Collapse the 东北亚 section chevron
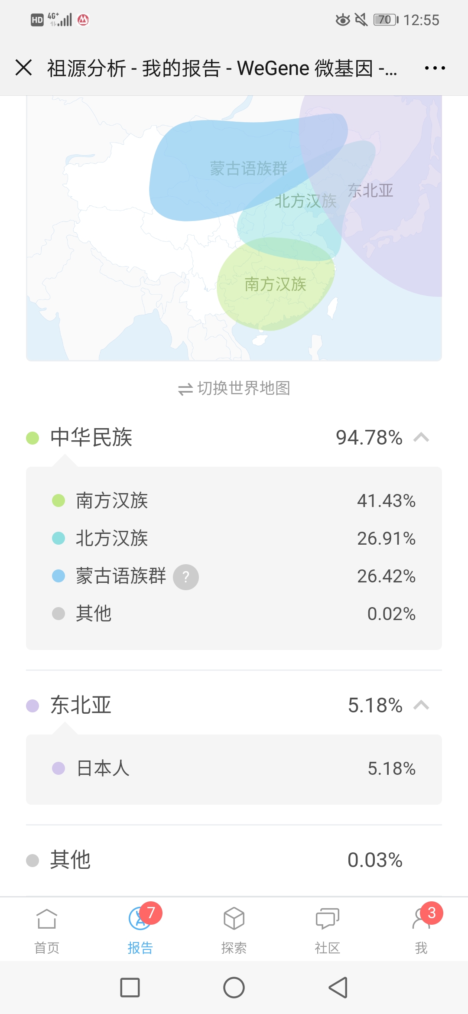The width and height of the screenshot is (468, 1014). [421, 705]
